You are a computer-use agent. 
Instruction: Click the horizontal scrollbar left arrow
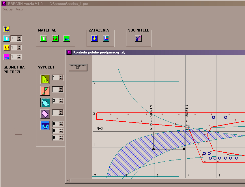pos(68,181)
